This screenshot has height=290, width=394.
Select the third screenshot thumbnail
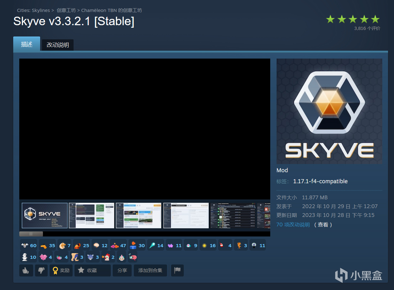point(139,215)
